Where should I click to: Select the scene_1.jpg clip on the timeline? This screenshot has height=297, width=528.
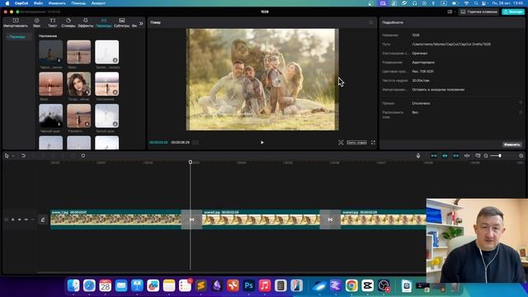point(115,219)
